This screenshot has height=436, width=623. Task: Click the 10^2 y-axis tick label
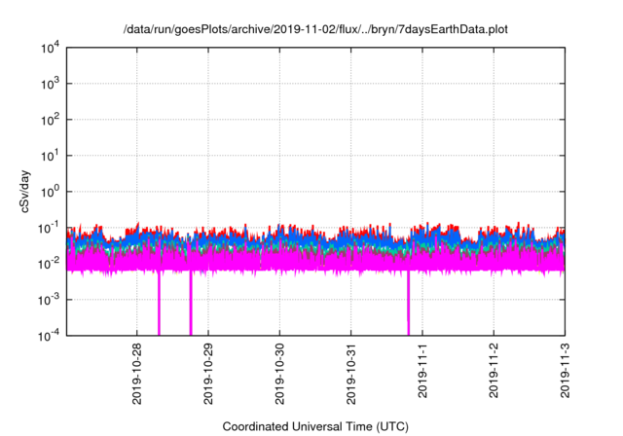coord(51,120)
